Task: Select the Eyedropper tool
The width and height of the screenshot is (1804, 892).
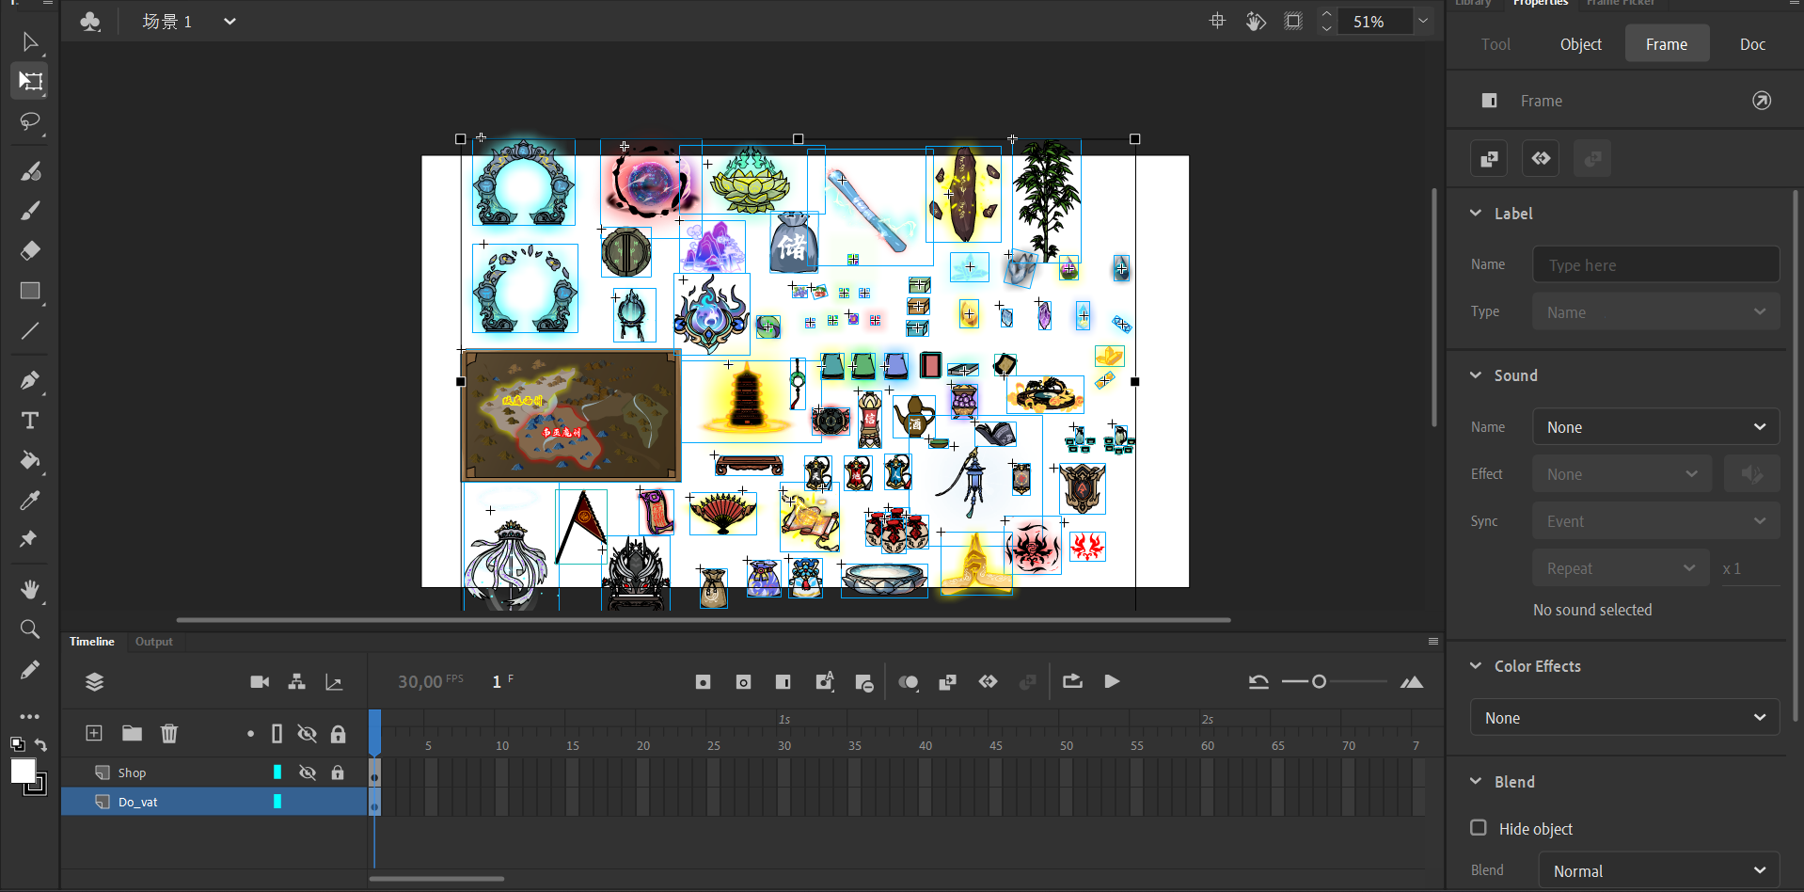Action: click(x=30, y=501)
